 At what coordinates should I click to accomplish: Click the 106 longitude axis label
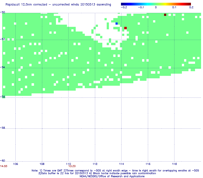pos(16,164)
